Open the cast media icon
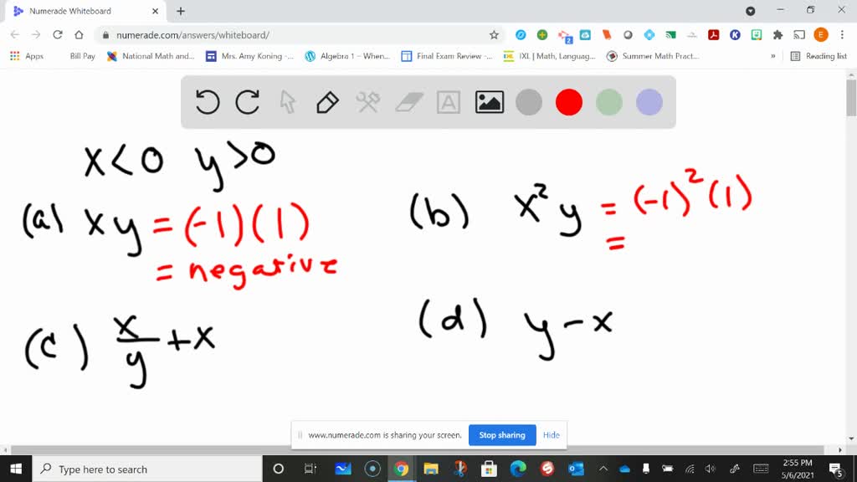The height and width of the screenshot is (482, 857). 799,35
